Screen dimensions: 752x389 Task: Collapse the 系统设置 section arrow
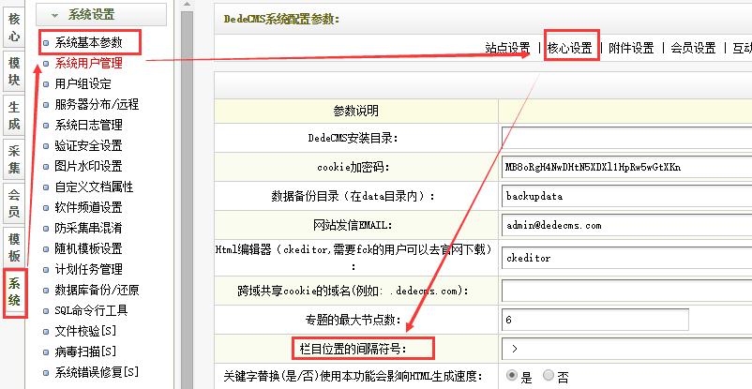[x=54, y=15]
